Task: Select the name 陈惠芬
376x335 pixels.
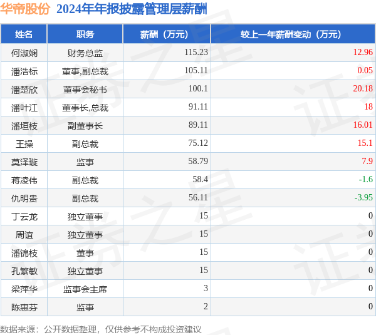Action: pyautogui.click(x=24, y=307)
